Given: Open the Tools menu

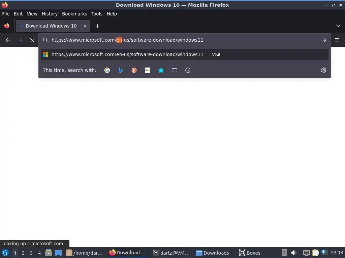Looking at the screenshot, I should pyautogui.click(x=97, y=14).
